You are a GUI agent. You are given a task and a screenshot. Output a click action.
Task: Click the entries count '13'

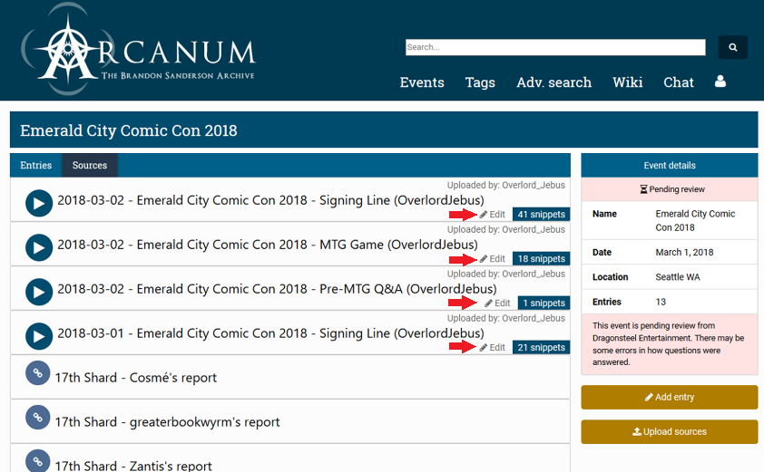[661, 302]
